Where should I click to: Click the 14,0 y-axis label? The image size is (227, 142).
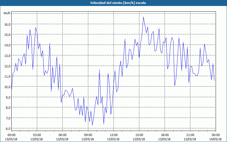[x=7, y=45]
